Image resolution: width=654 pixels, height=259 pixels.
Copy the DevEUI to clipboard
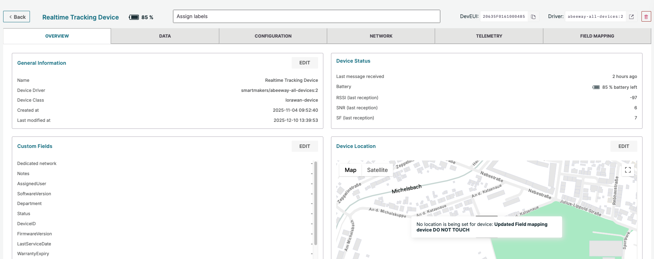533,17
